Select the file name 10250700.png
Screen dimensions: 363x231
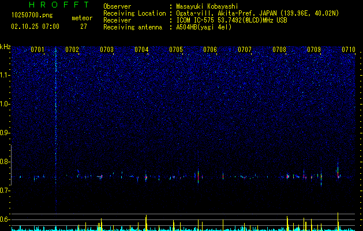(32, 16)
